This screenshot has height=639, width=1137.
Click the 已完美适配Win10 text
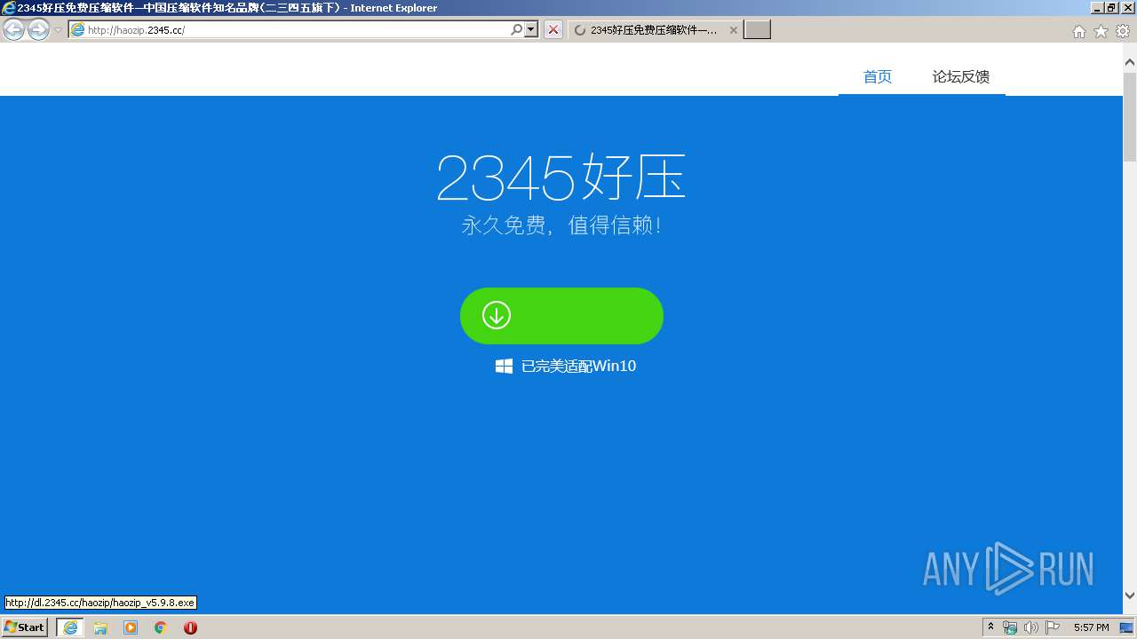click(578, 366)
